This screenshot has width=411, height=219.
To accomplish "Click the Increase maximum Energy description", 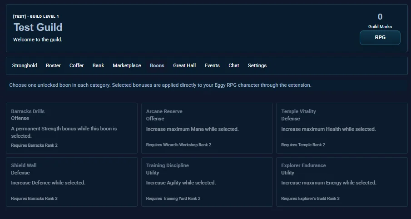I will [329, 183].
